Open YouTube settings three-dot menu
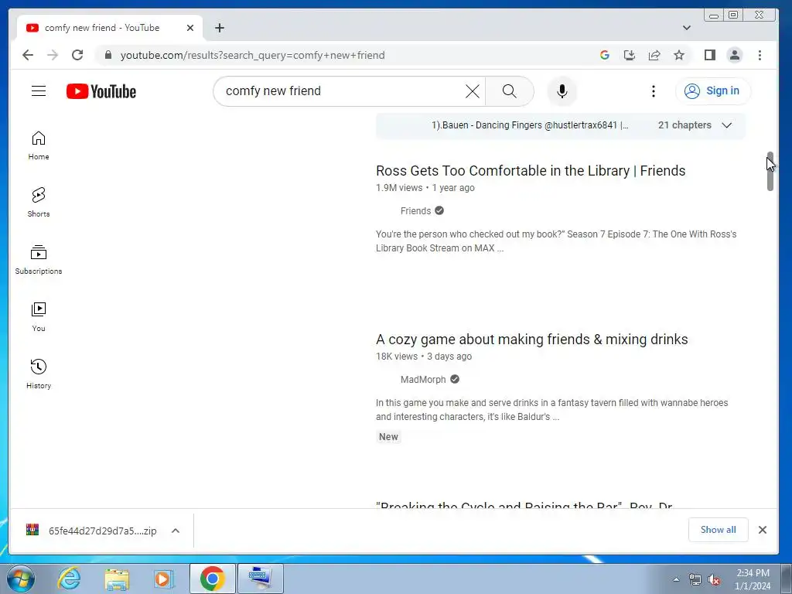The height and width of the screenshot is (594, 792). coord(653,91)
